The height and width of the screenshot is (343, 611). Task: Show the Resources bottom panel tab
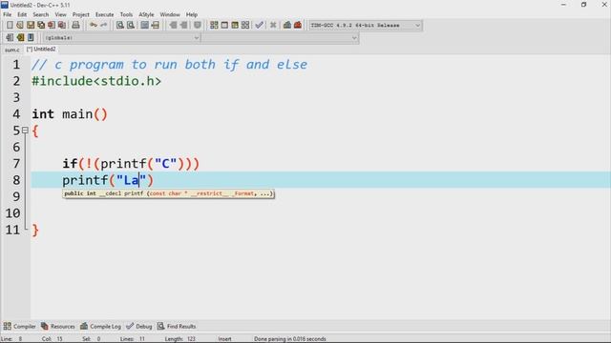point(57,326)
